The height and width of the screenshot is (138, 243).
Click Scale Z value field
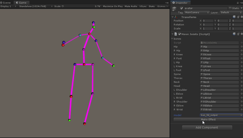pyautogui.click(x=237, y=29)
